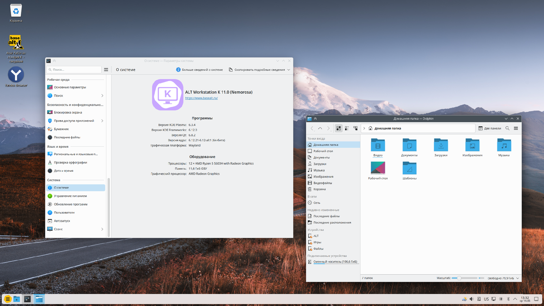The image size is (544, 306).
Task: Expand Права доступа приложений settings category
Action: click(x=102, y=121)
